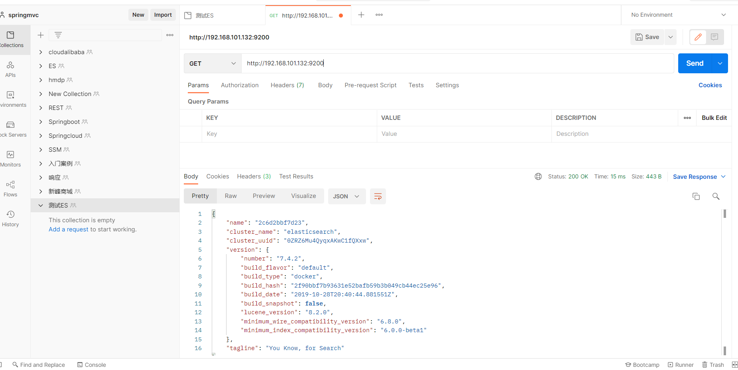Open the Runner from footer
This screenshot has width=738, height=370.
coord(681,365)
